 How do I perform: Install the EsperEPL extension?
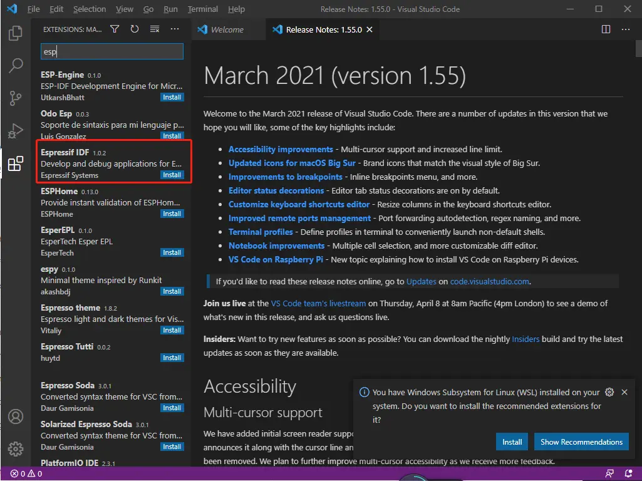[172, 252]
